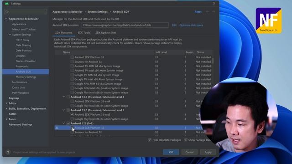The image size is (292, 164).
Task: Open Kotlin settings
Action: (12, 114)
